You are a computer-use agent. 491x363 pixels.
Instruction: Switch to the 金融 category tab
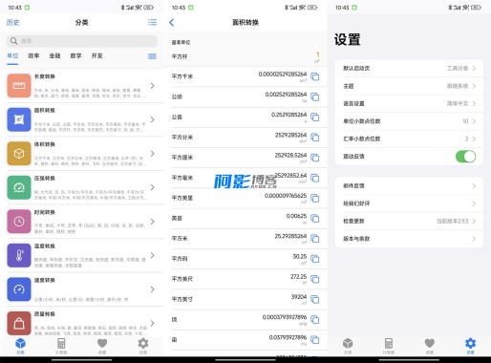point(54,55)
